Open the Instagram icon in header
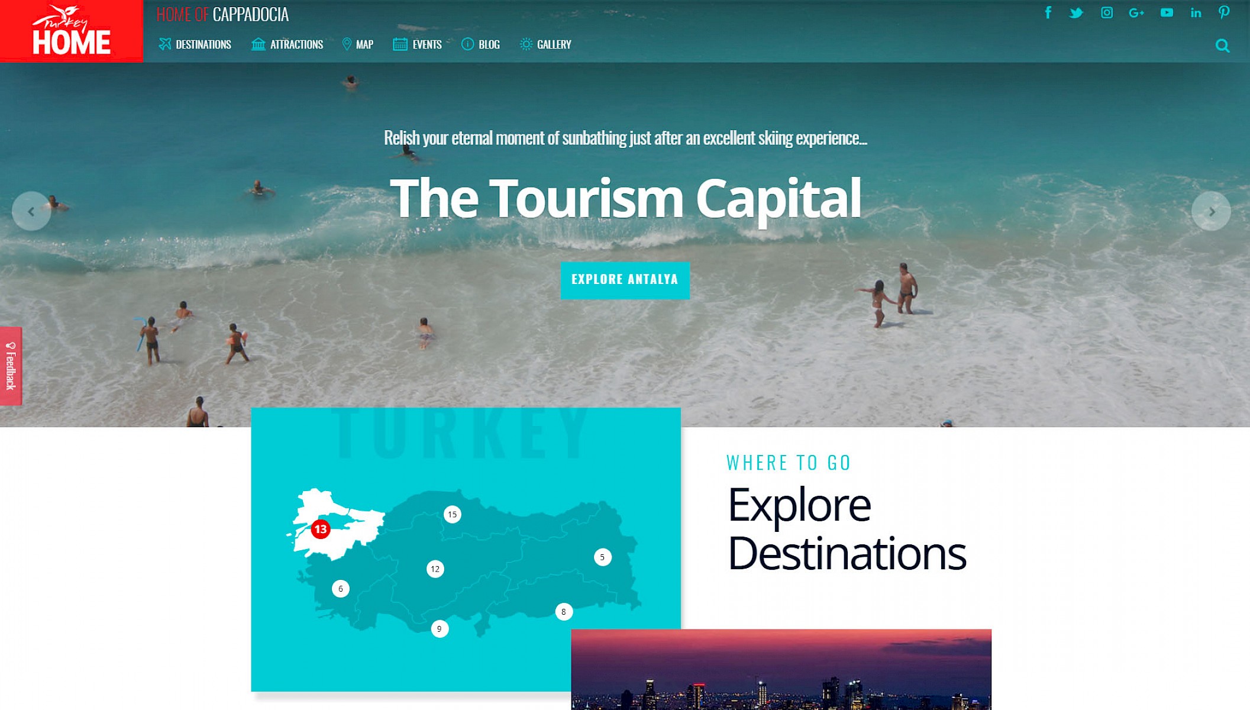The width and height of the screenshot is (1250, 710). point(1106,12)
